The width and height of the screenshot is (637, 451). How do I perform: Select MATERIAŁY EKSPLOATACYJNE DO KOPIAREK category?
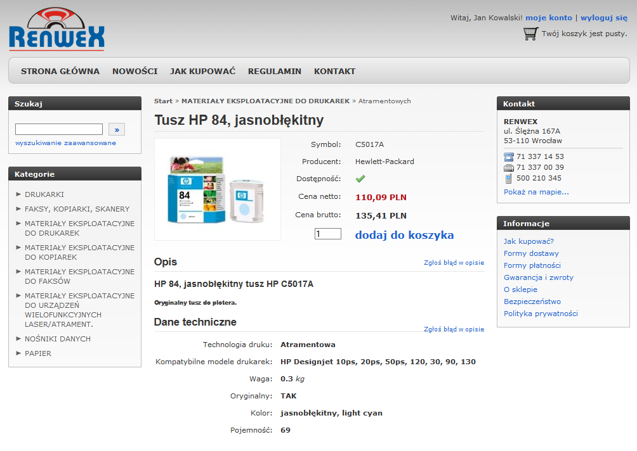[x=80, y=252]
